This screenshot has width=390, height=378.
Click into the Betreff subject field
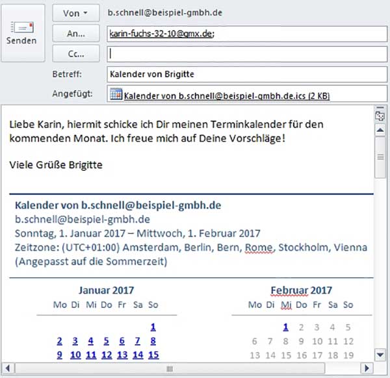(247, 74)
